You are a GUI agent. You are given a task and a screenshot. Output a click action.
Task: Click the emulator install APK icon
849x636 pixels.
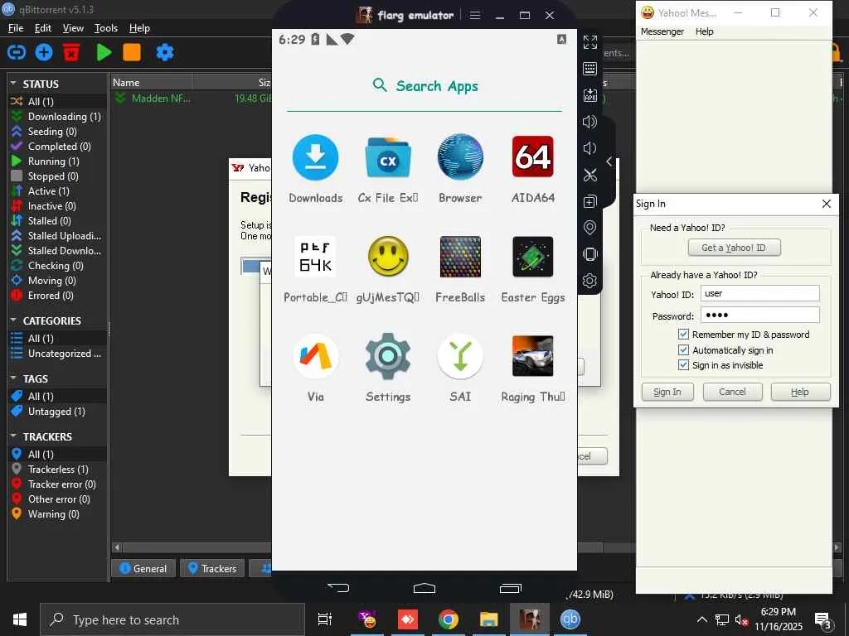(x=590, y=95)
